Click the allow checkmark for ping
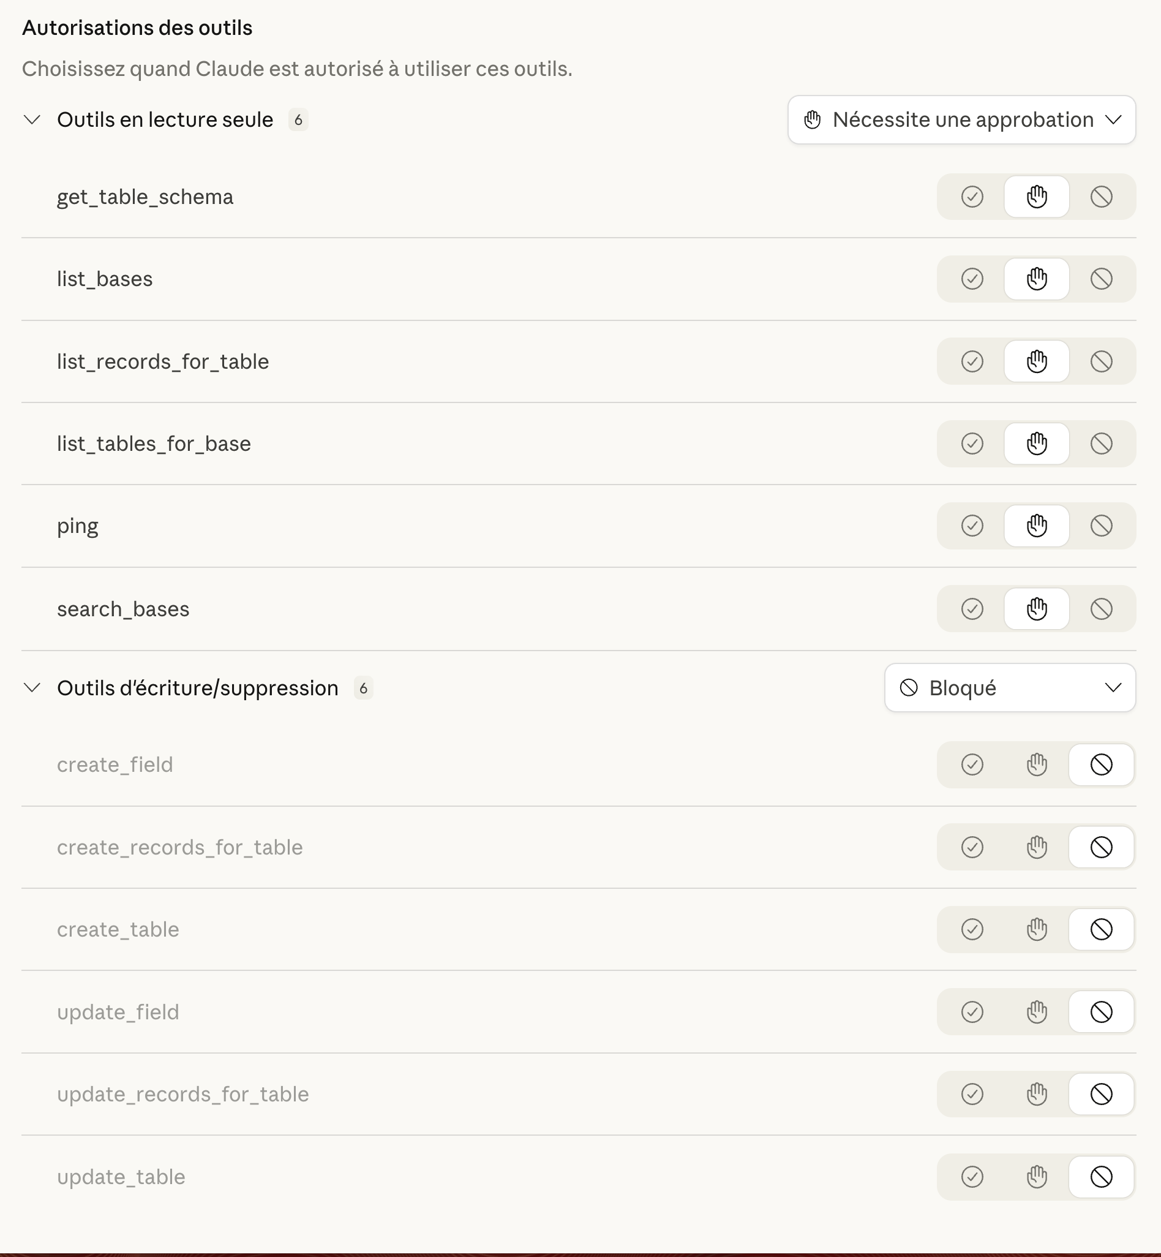This screenshot has width=1161, height=1257. (972, 526)
